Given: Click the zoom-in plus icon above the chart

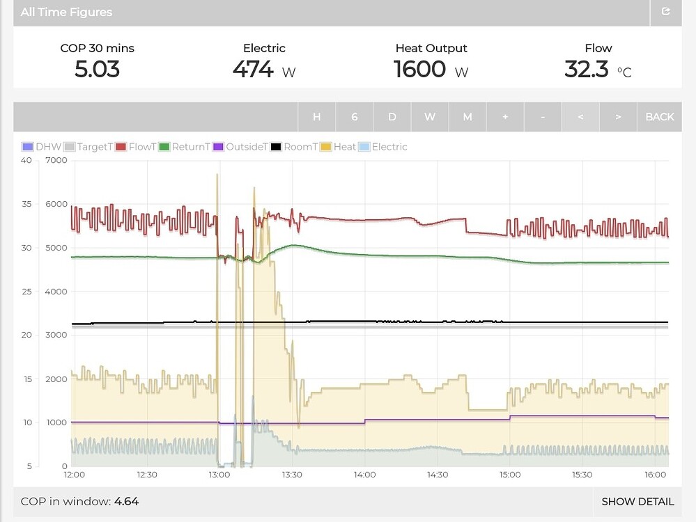Looking at the screenshot, I should (x=504, y=117).
